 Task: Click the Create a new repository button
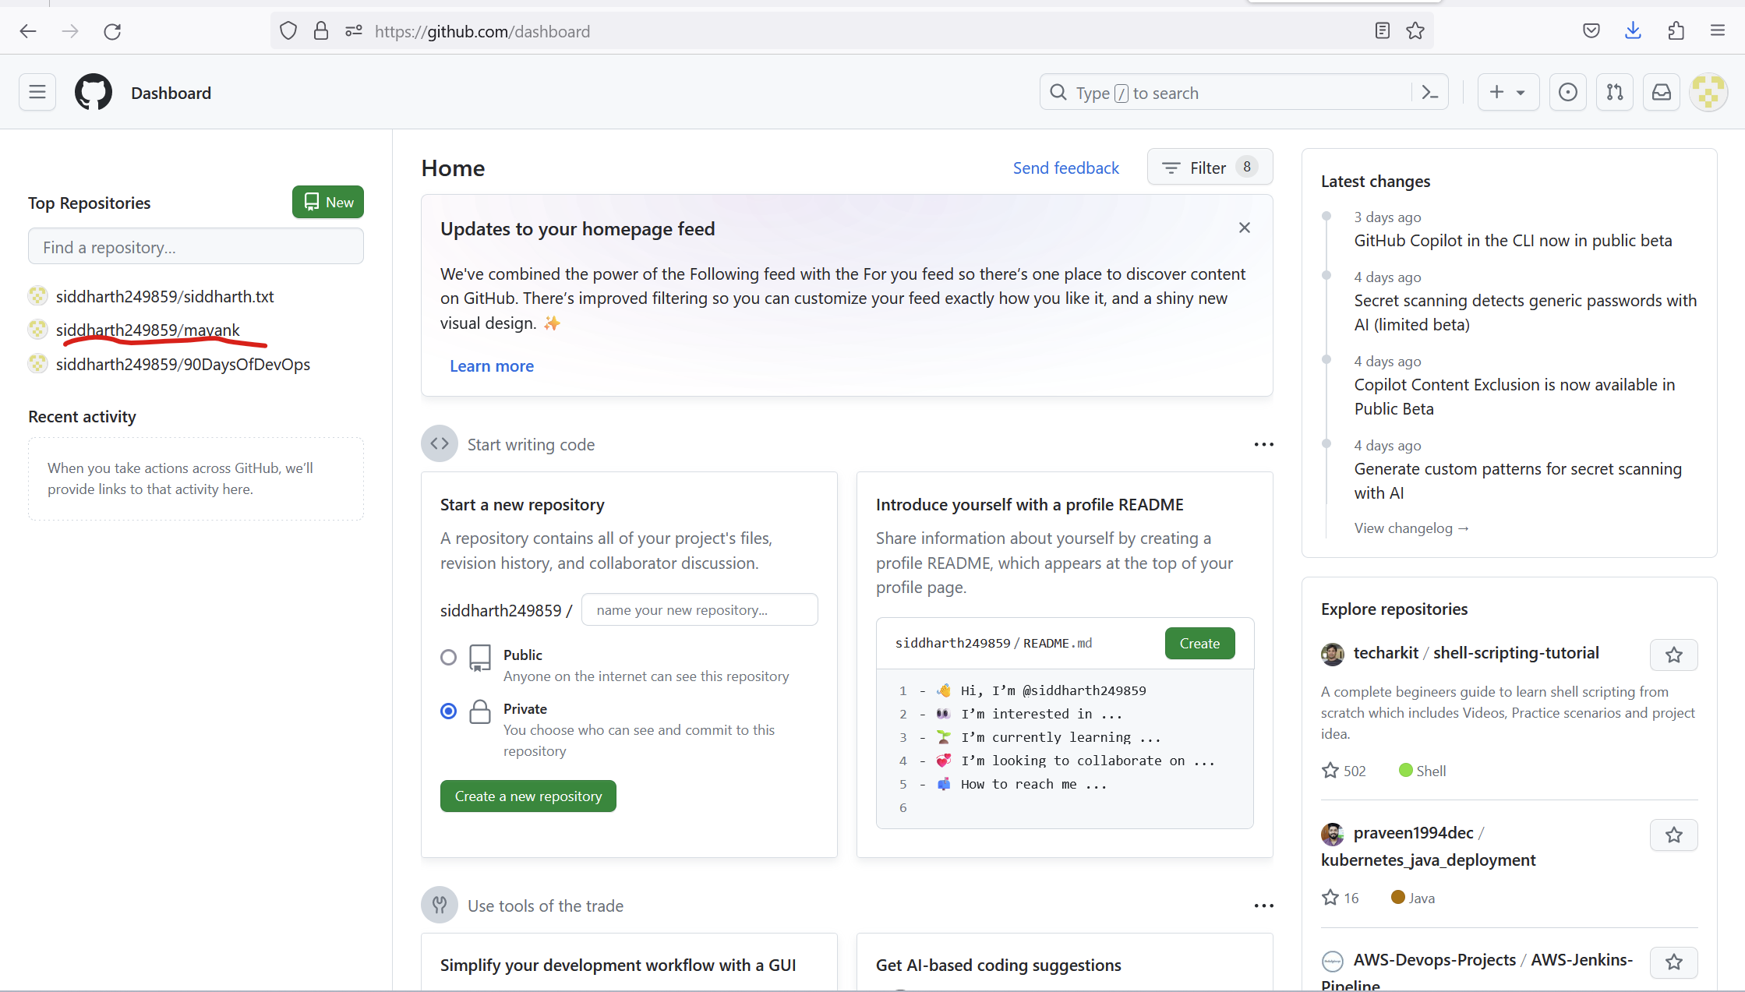click(528, 796)
